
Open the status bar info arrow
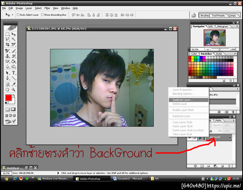(x=58, y=173)
